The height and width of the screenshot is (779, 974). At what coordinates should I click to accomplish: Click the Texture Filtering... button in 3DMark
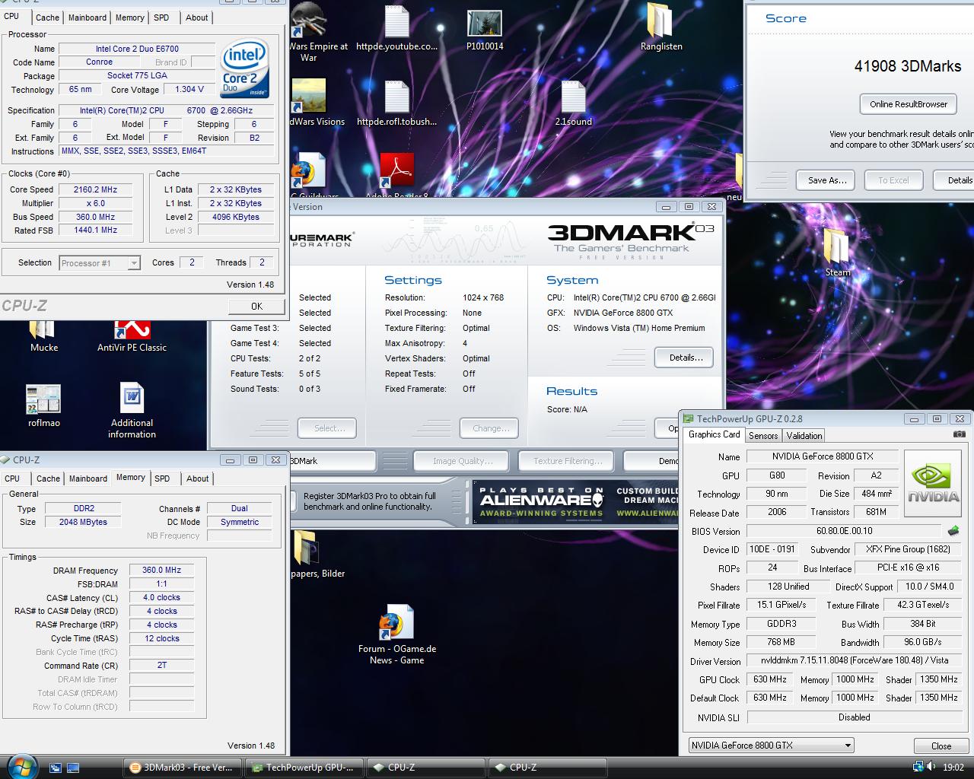click(568, 461)
